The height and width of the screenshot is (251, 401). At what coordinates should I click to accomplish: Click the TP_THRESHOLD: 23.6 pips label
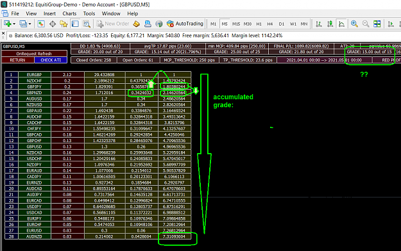pyautogui.click(x=248, y=60)
